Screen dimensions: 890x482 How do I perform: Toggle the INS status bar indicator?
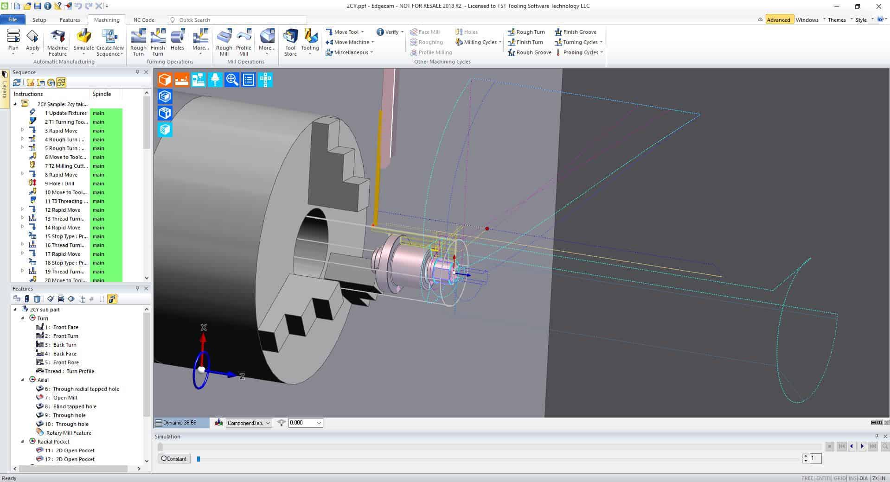pos(852,478)
